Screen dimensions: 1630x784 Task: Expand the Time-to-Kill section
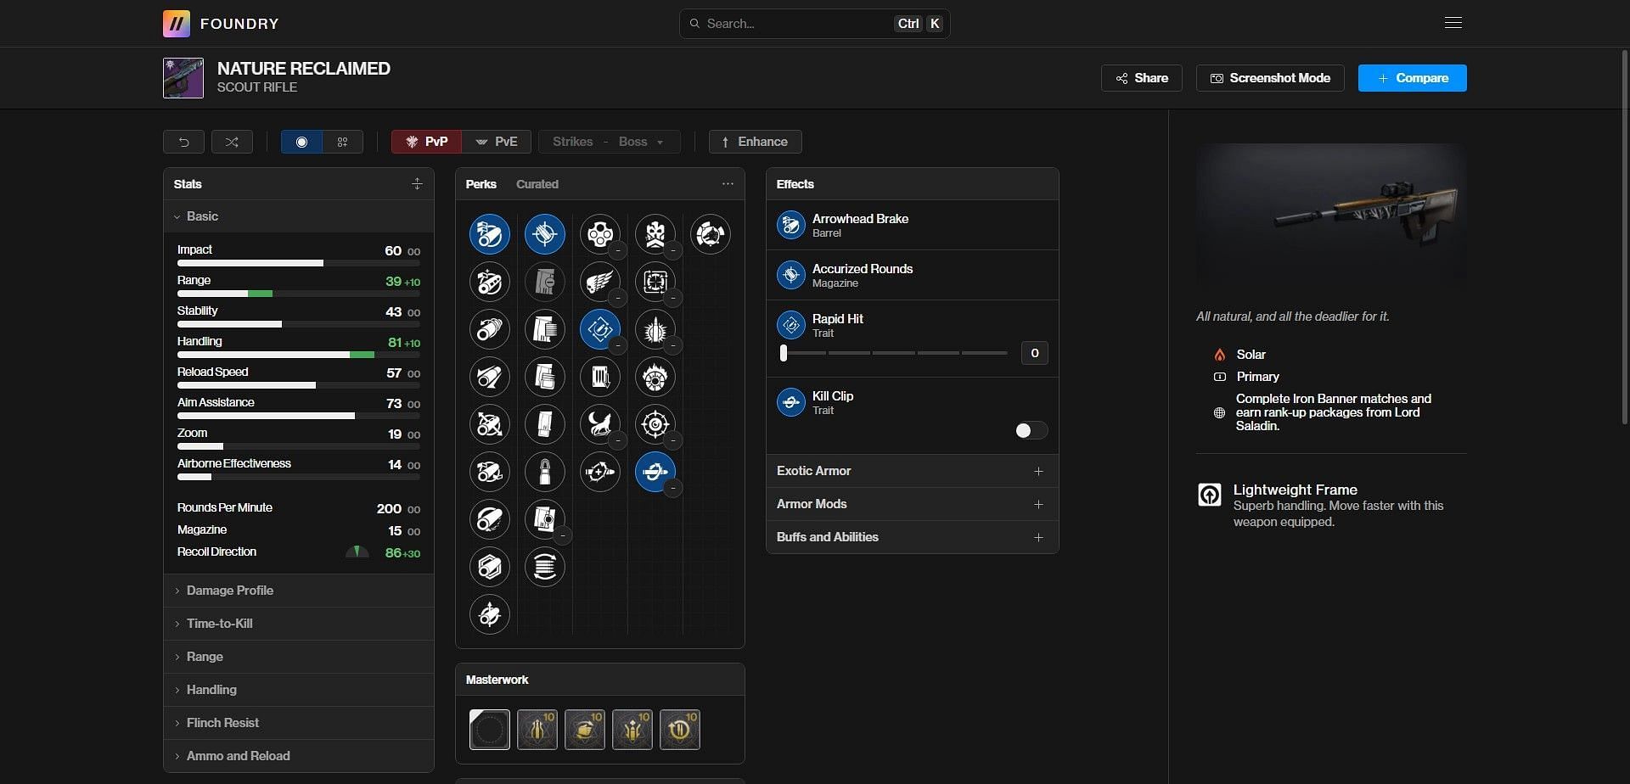pos(298,624)
